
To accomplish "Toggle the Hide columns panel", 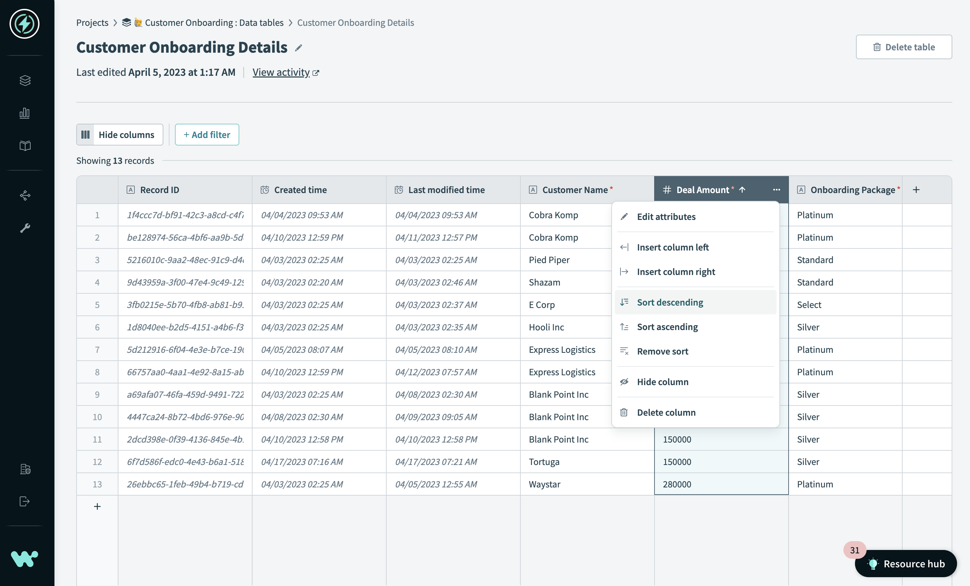I will tap(120, 135).
